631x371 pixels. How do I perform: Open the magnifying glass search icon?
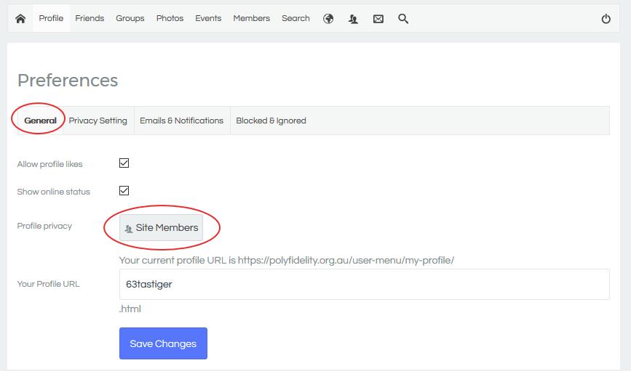(403, 18)
